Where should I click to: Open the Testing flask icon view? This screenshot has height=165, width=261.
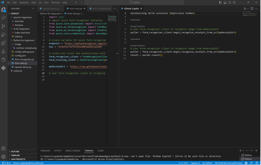pyautogui.click(x=3, y=51)
